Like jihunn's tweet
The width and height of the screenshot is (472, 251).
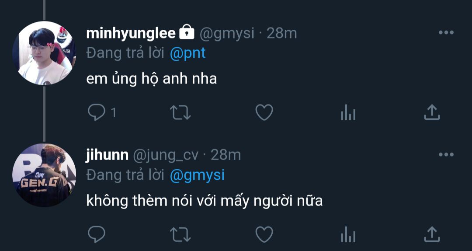(x=264, y=234)
